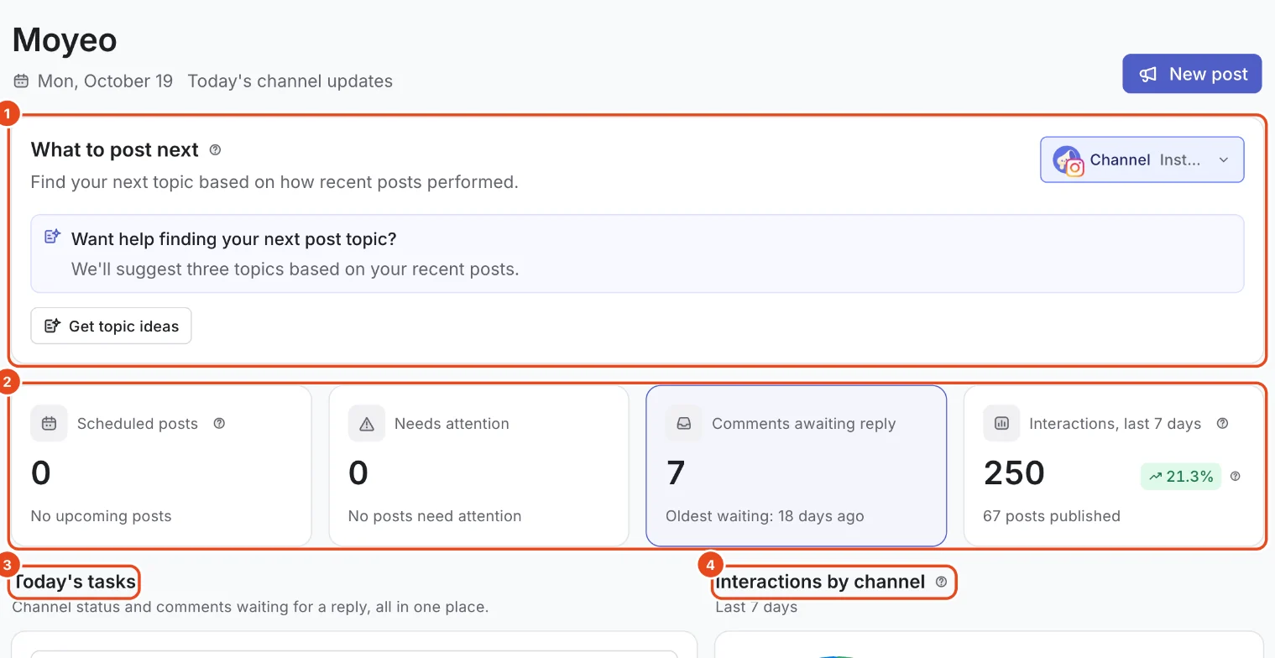Click the '67 posts published' text
The image size is (1275, 658).
point(1052,516)
